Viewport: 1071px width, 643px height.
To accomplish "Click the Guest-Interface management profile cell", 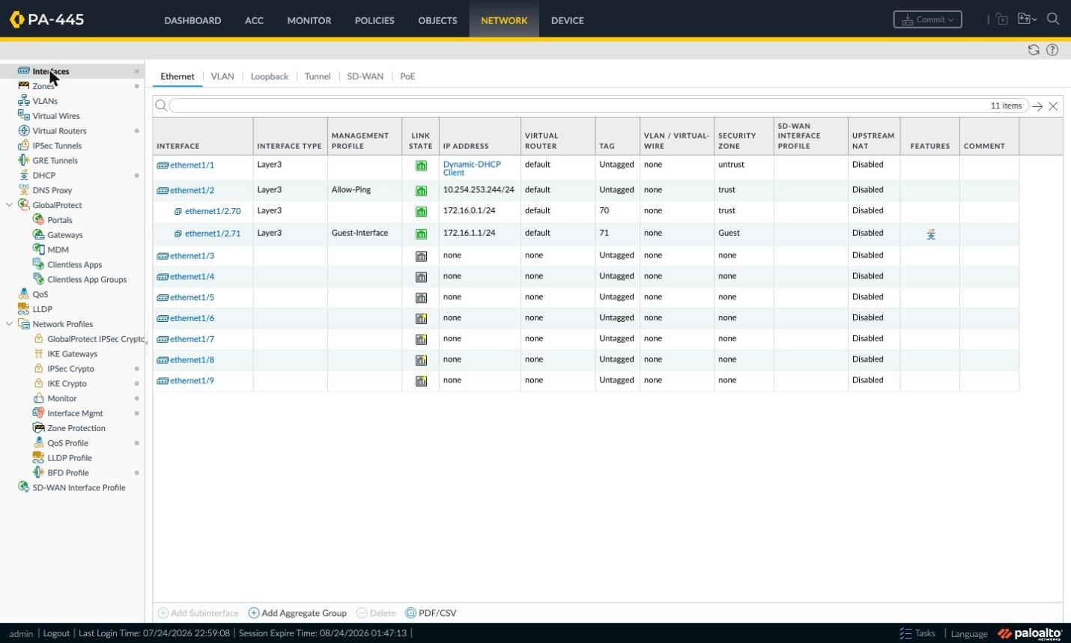I will coord(359,233).
